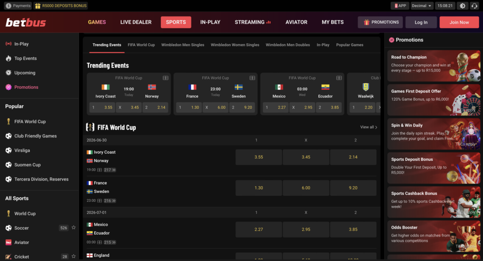Select odds 2.27 for Mexico in the list

click(x=258, y=229)
